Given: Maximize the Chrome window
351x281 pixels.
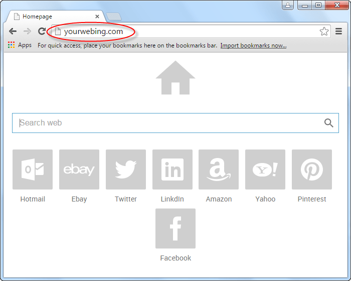Looking at the screenshot, I should [x=318, y=5].
